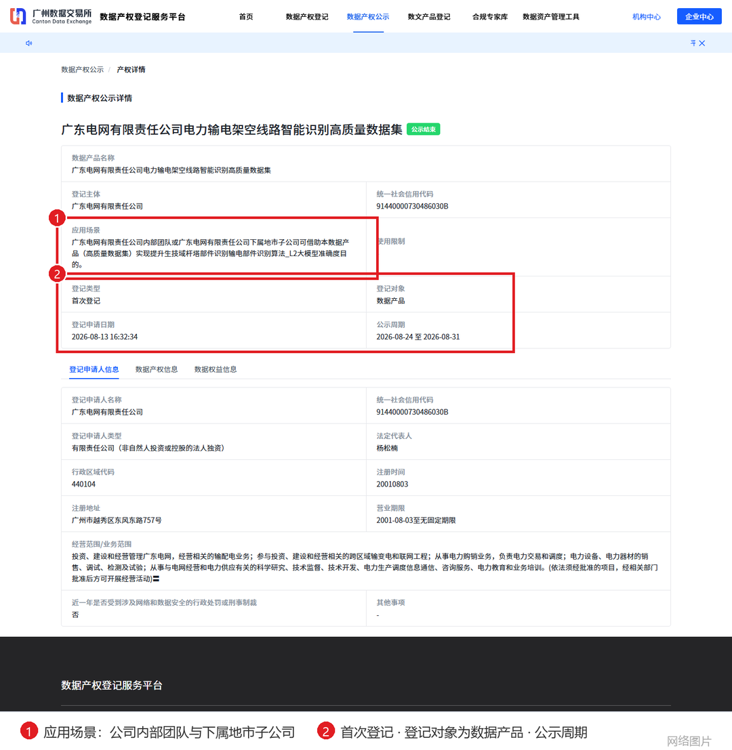Click the 首次登记 value
This screenshot has width=732, height=750.
(x=86, y=301)
